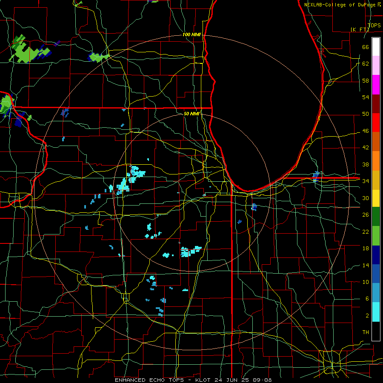Click the cyan 10 K FT legend swatch

pos(376,312)
